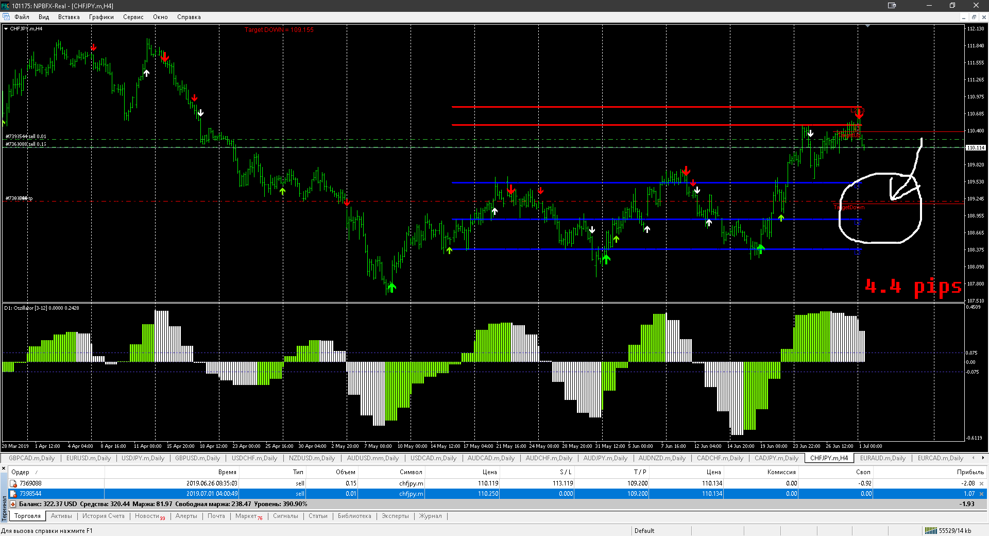Click the chart shift triangle marker
Image resolution: width=989 pixels, height=536 pixels.
pos(868,26)
